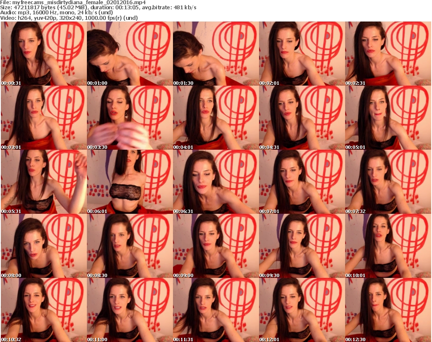Click the 'Audio: mp3, 16000 Hz' header line
This screenshot has height=342, width=432.
click(57, 13)
